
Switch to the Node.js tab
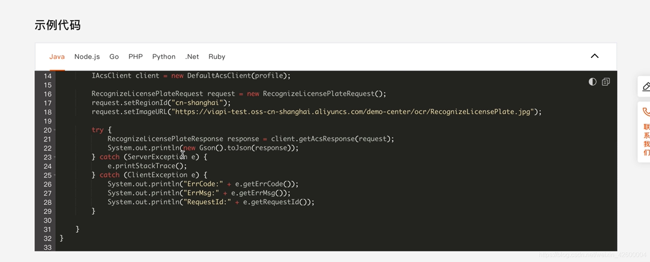click(87, 57)
